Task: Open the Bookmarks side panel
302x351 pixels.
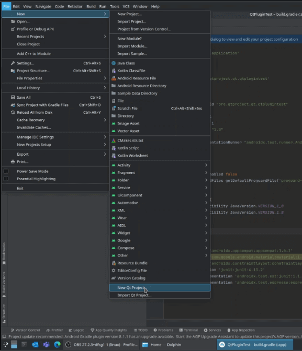Action: click(x=4, y=253)
